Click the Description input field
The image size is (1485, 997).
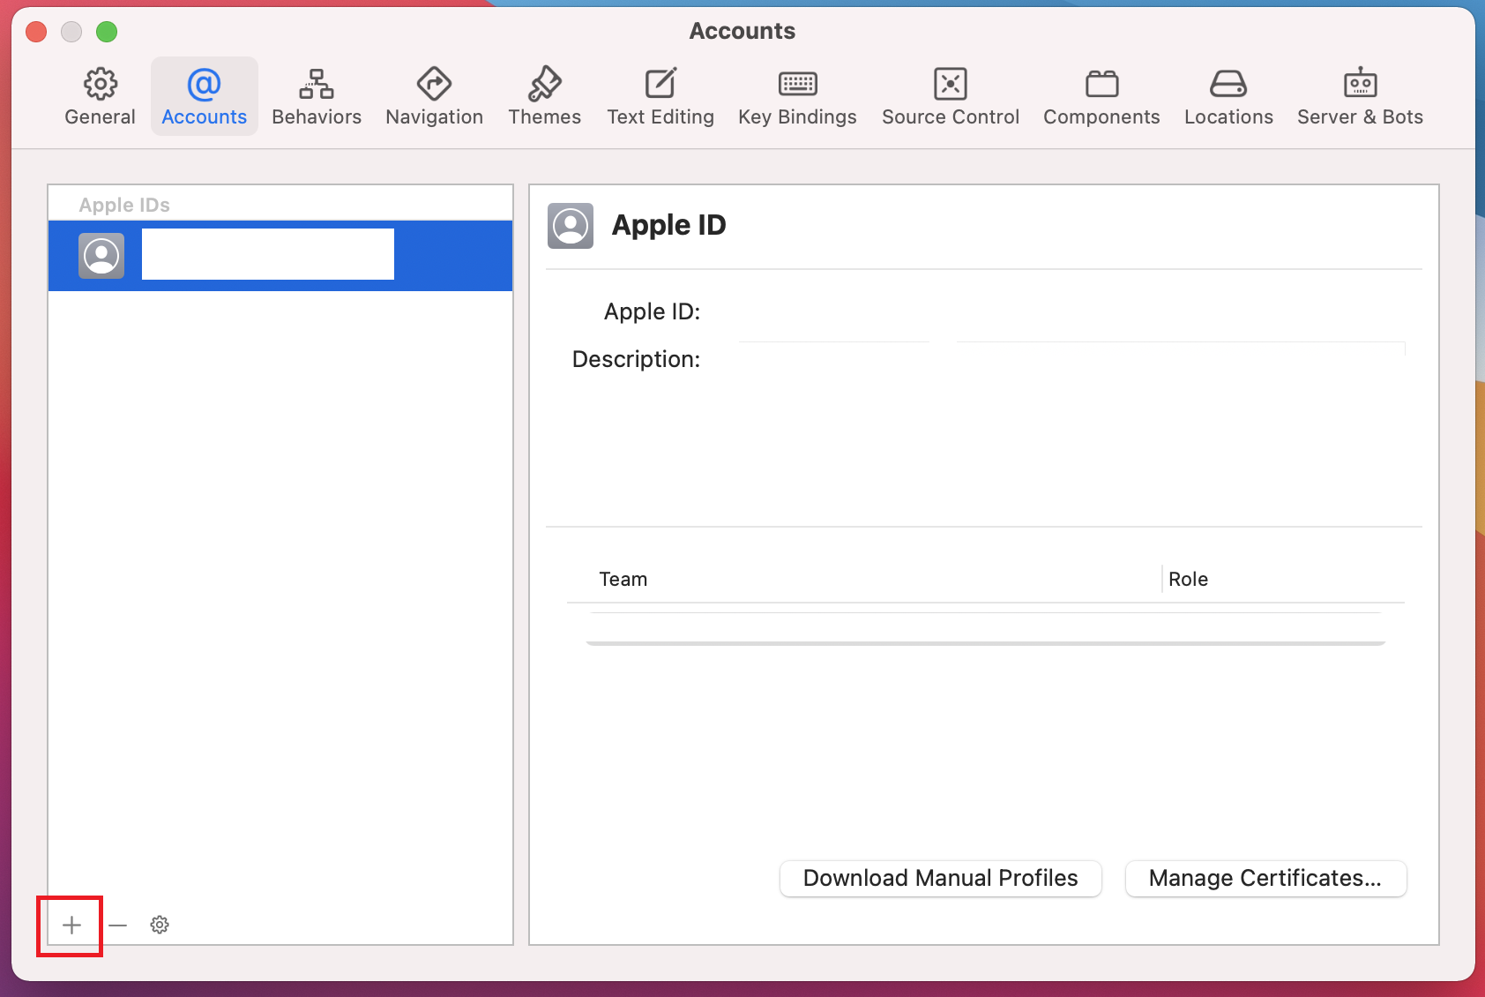[x=1071, y=360]
